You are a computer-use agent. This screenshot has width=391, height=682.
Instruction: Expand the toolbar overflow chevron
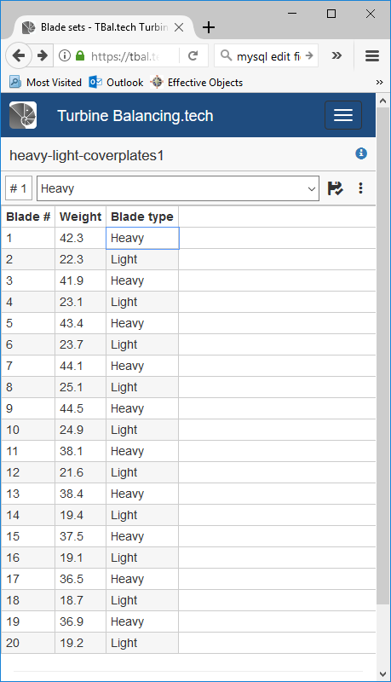coord(336,55)
